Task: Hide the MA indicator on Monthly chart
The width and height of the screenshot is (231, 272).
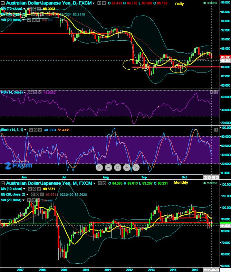Action: tap(30, 189)
